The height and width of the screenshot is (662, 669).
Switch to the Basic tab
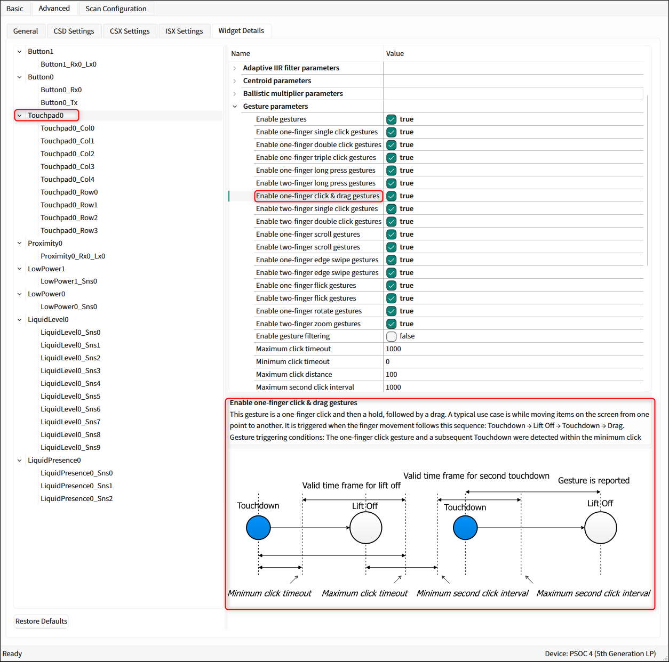tap(15, 9)
